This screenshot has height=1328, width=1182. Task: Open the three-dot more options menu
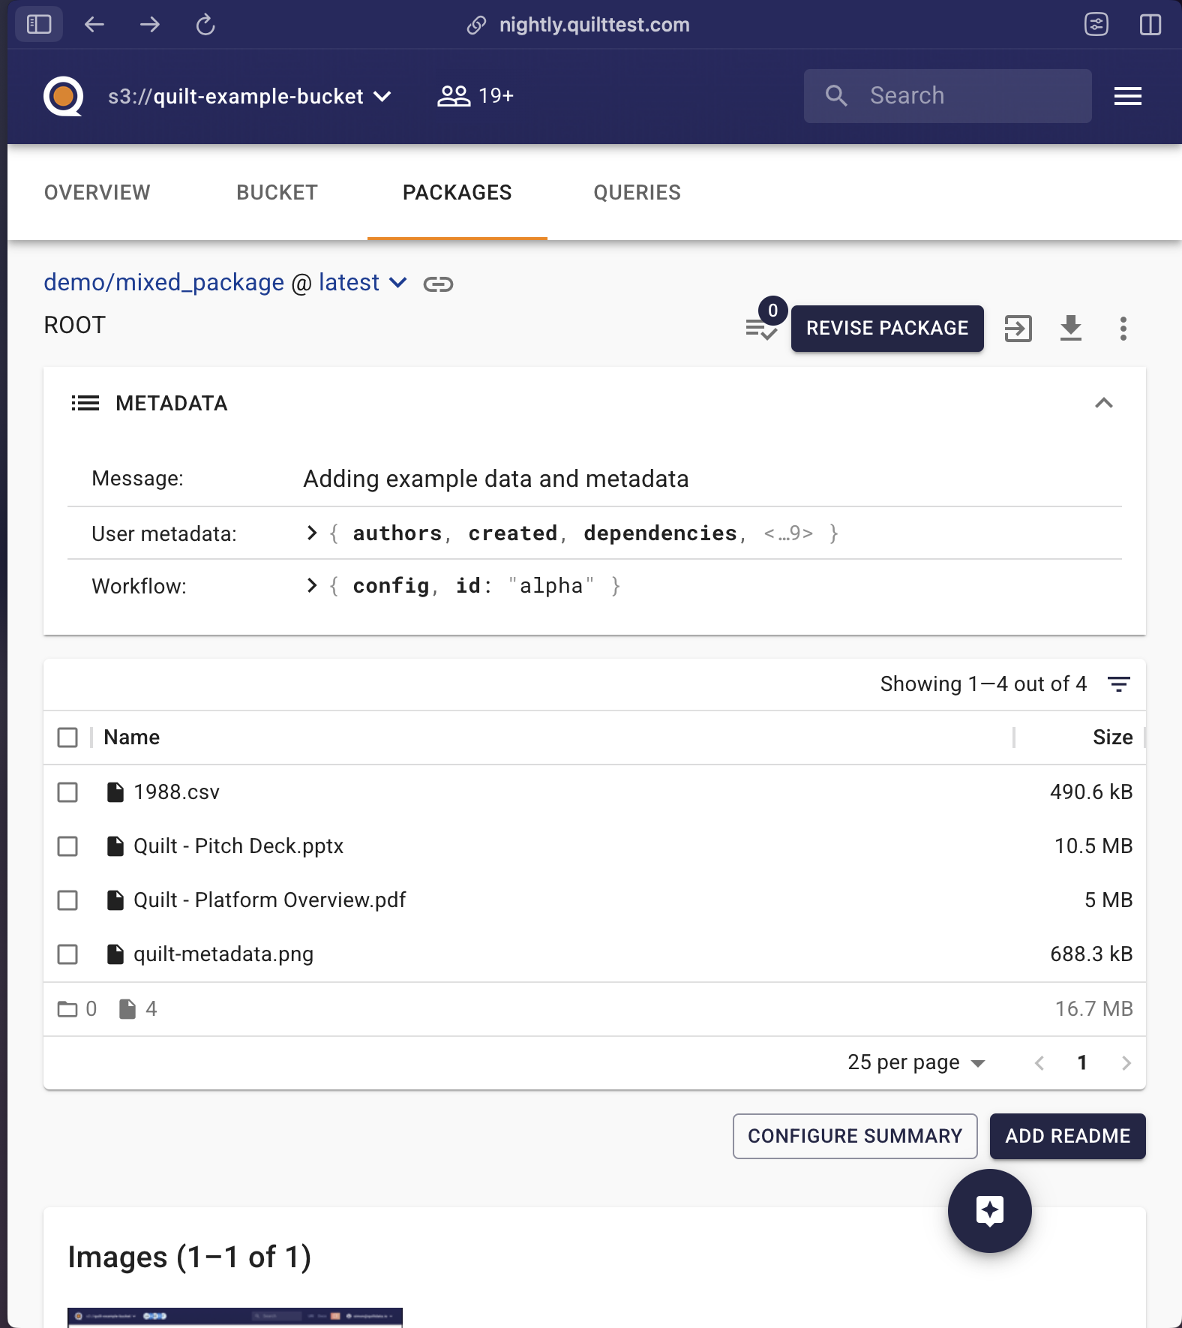pyautogui.click(x=1123, y=328)
